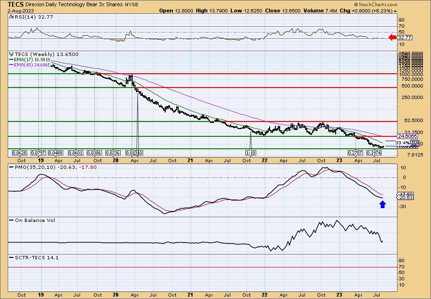Screen dimensions: 431x299
Task: Click the 31.2500 price axis label
Action: pyautogui.click(x=413, y=132)
